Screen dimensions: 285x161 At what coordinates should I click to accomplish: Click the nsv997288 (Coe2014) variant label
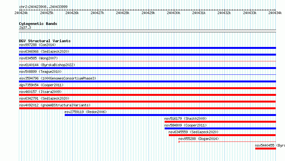37,45
